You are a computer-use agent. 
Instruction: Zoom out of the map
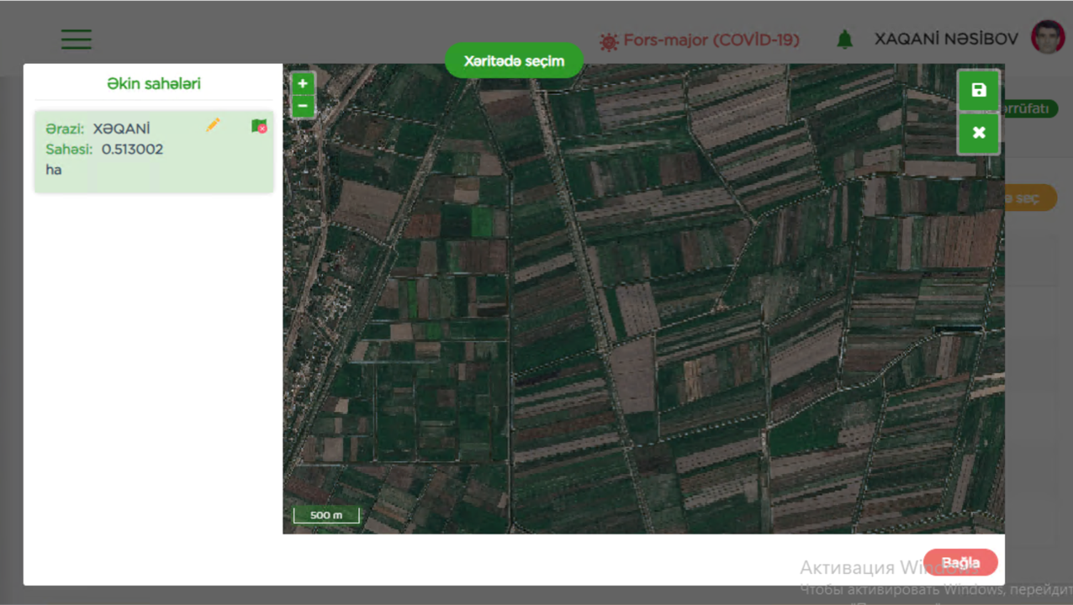pyautogui.click(x=303, y=107)
